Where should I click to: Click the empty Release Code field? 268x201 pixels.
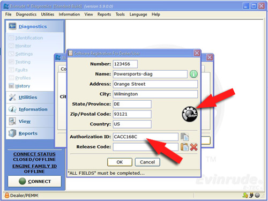146,147
